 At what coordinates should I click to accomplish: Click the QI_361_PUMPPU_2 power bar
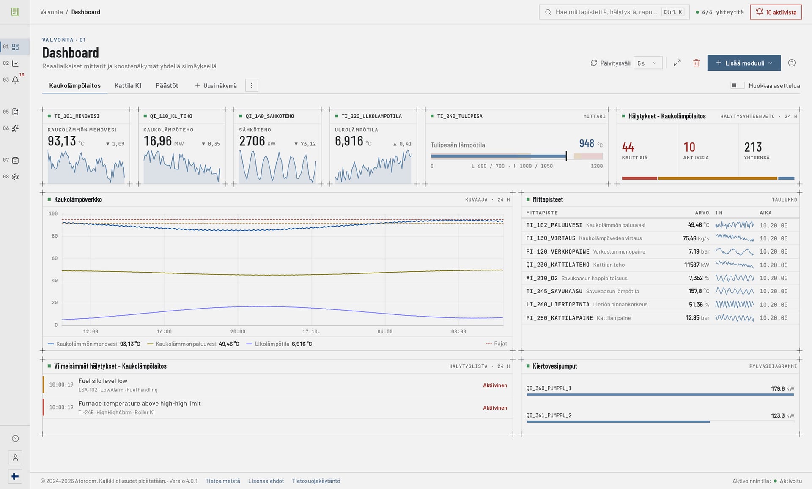(660, 422)
